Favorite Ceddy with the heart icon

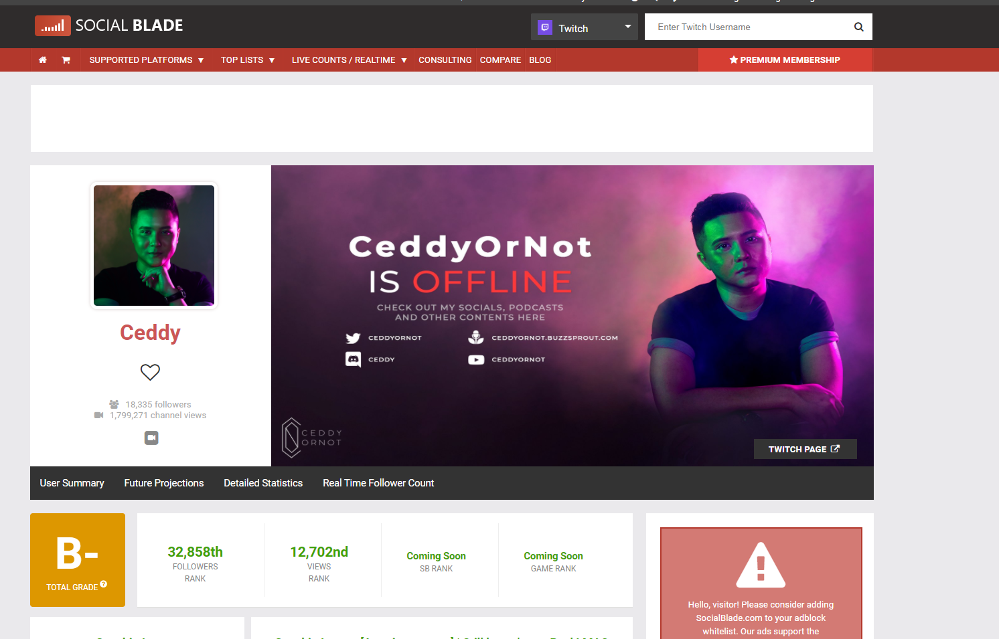point(150,372)
